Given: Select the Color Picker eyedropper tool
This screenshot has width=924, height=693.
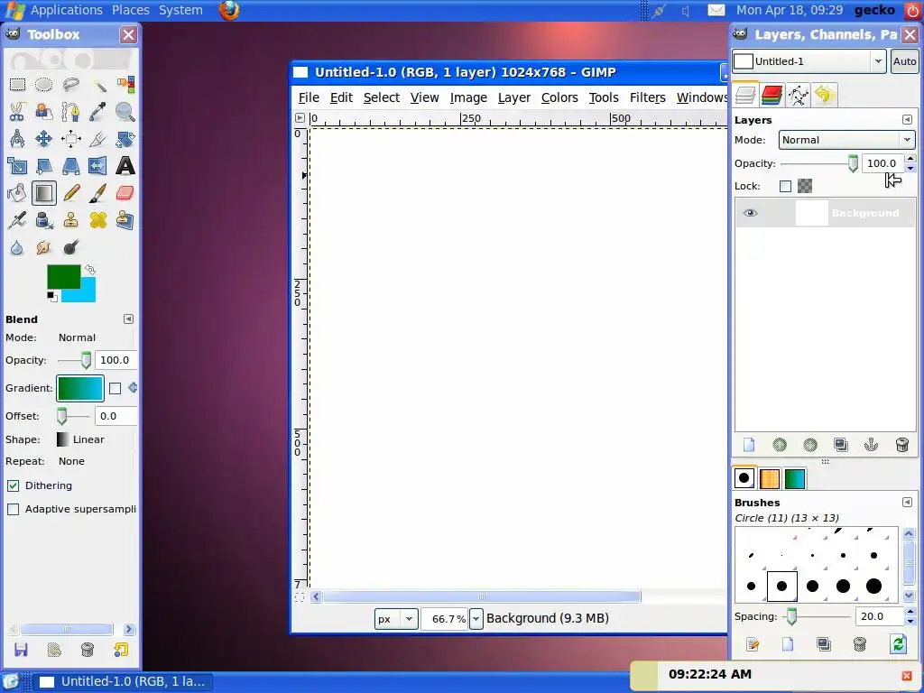Looking at the screenshot, I should tap(97, 112).
